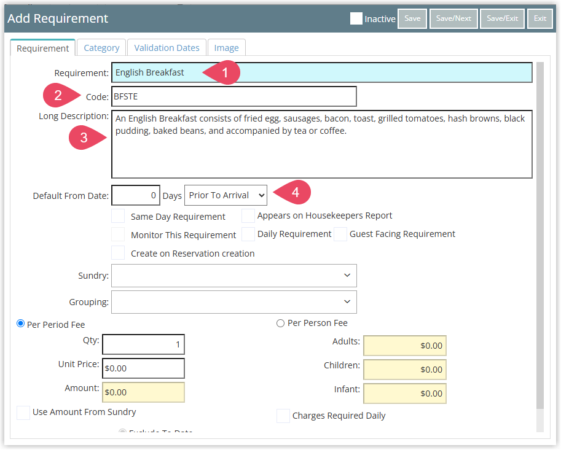
Task: Select the Per Period Fee radio button
Action: point(21,324)
